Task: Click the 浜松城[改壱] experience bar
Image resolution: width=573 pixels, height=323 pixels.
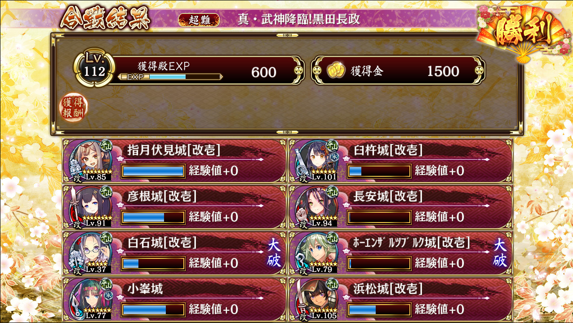Action: tap(379, 310)
